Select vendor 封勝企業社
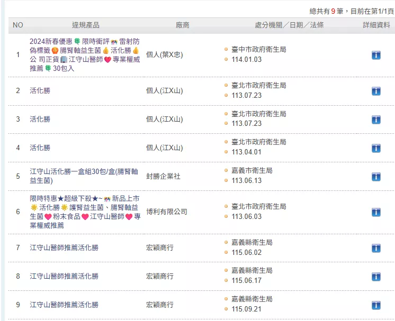This screenshot has width=395, height=321. point(163,176)
